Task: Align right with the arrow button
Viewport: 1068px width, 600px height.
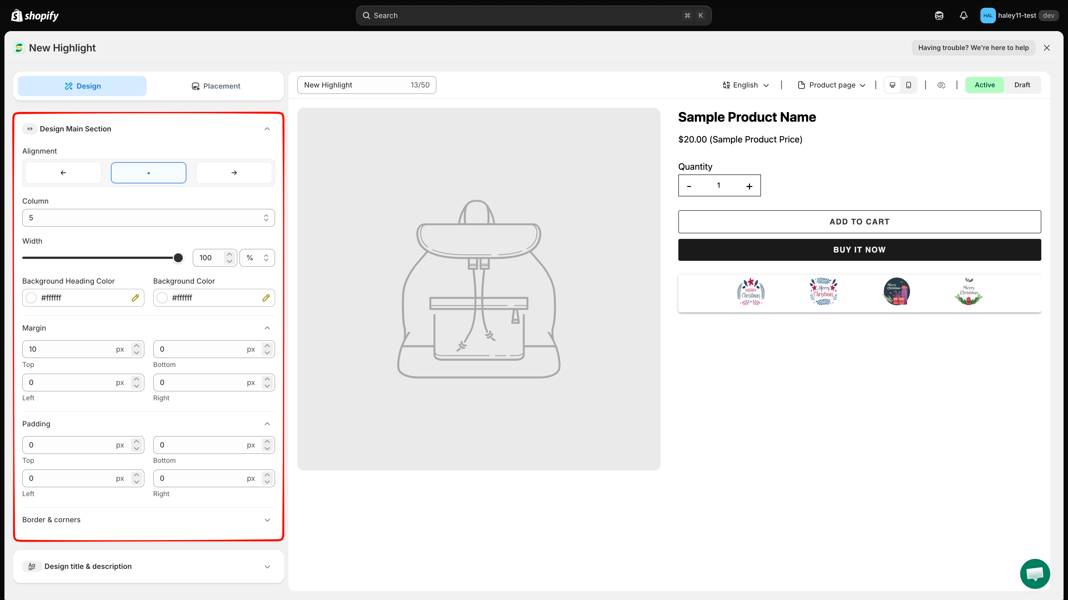Action: (x=234, y=173)
